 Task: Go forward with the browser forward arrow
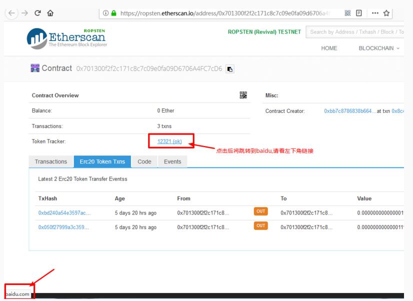click(x=25, y=13)
